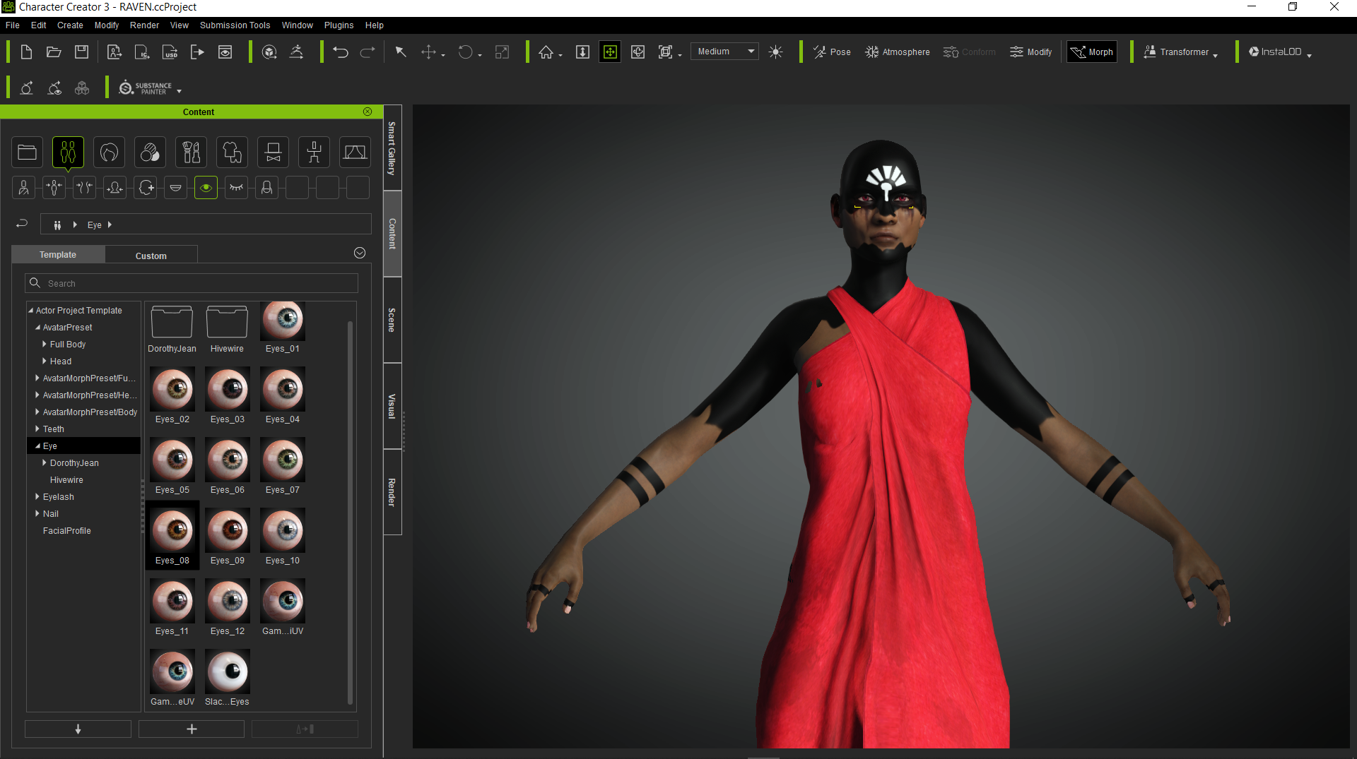Image resolution: width=1357 pixels, height=759 pixels.
Task: Click the back arrow in breadcrumb
Action: pos(22,224)
